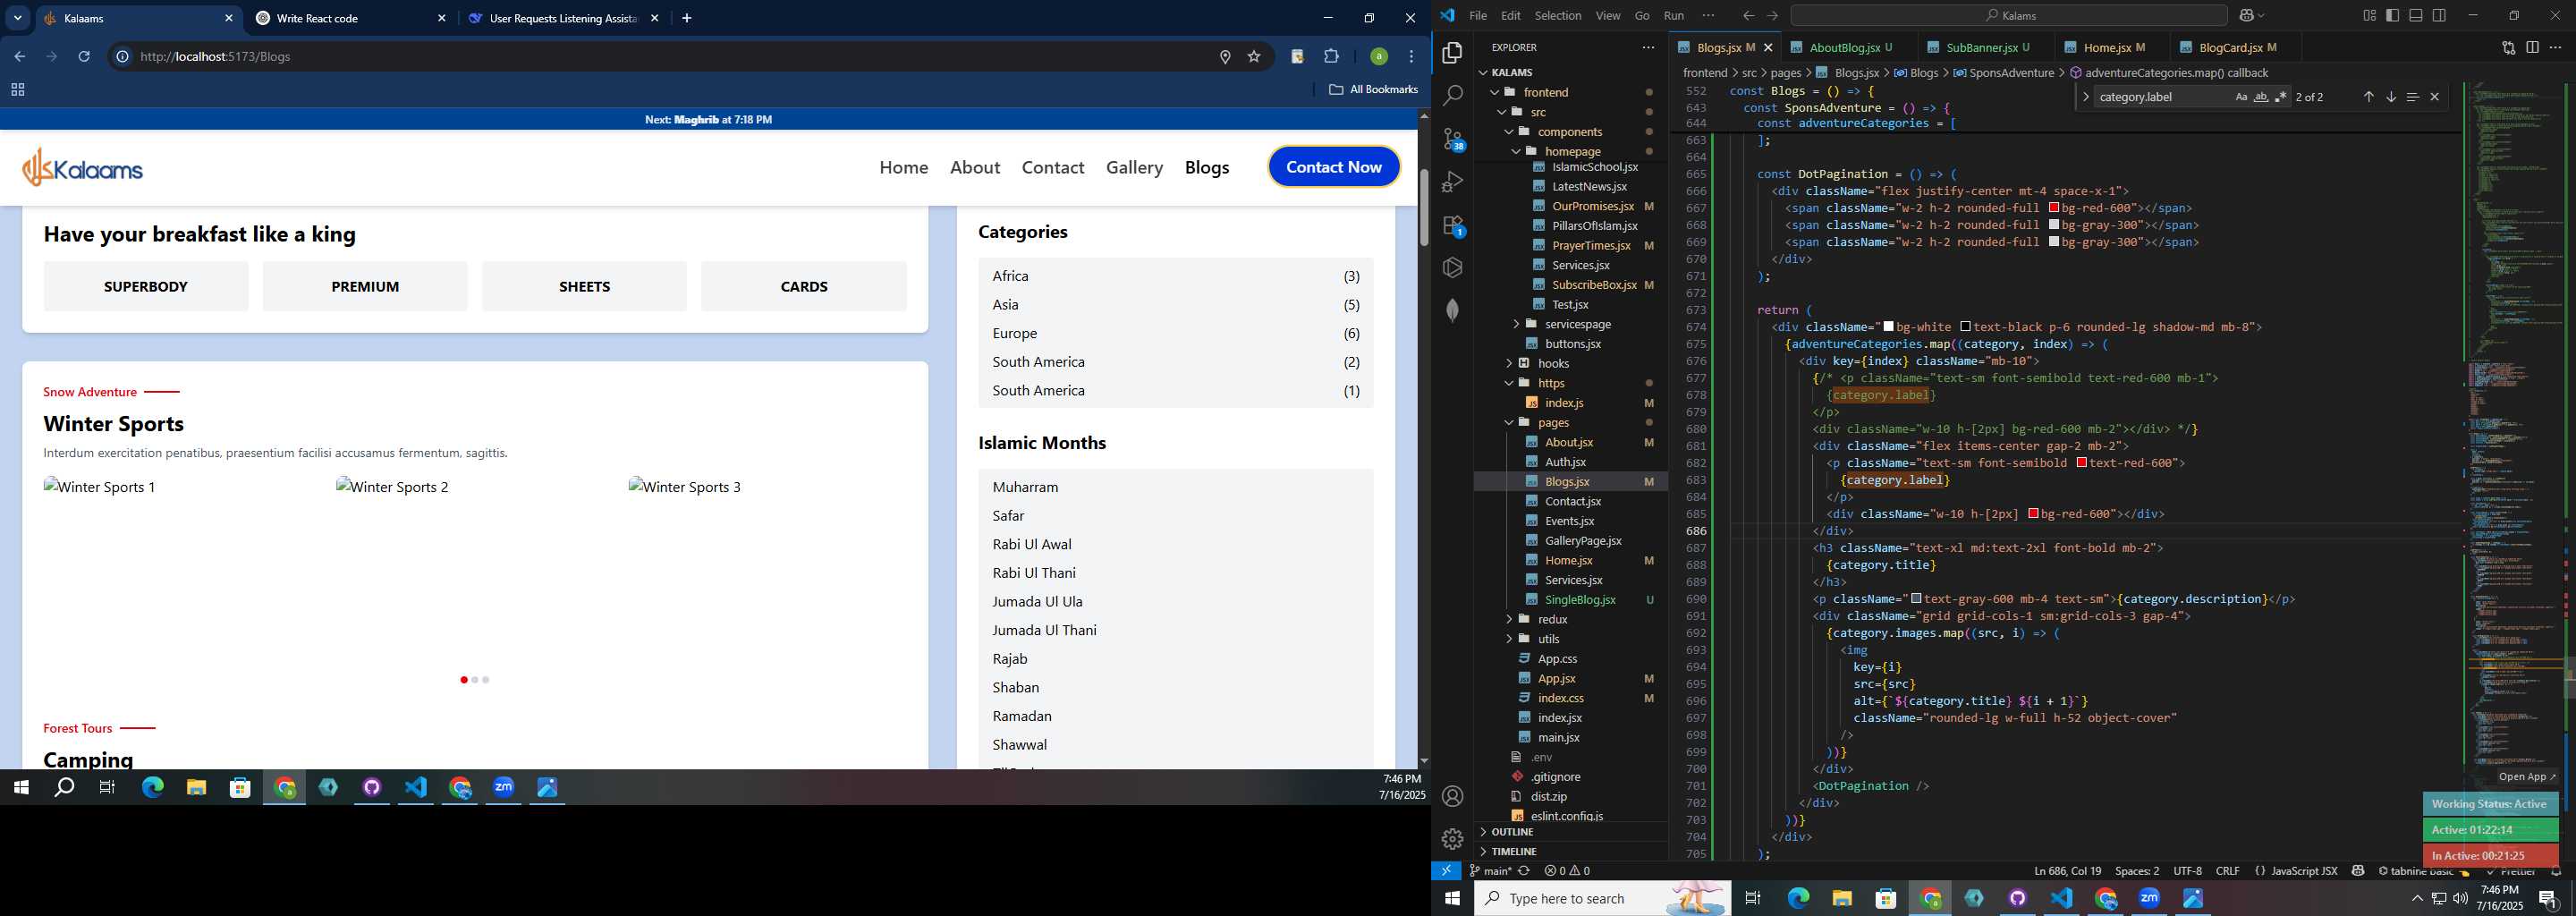Open the Chrome apps grid icon in bookmarks bar
The height and width of the screenshot is (916, 2576).
click(x=17, y=90)
